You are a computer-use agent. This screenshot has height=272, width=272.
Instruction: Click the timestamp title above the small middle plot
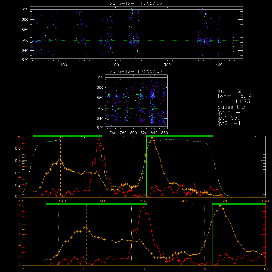point(136,71)
